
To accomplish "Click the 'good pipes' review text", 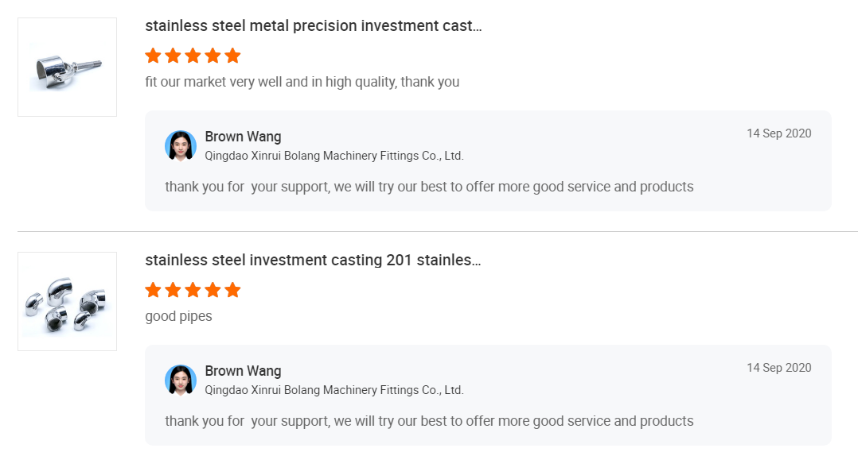I will (x=178, y=316).
